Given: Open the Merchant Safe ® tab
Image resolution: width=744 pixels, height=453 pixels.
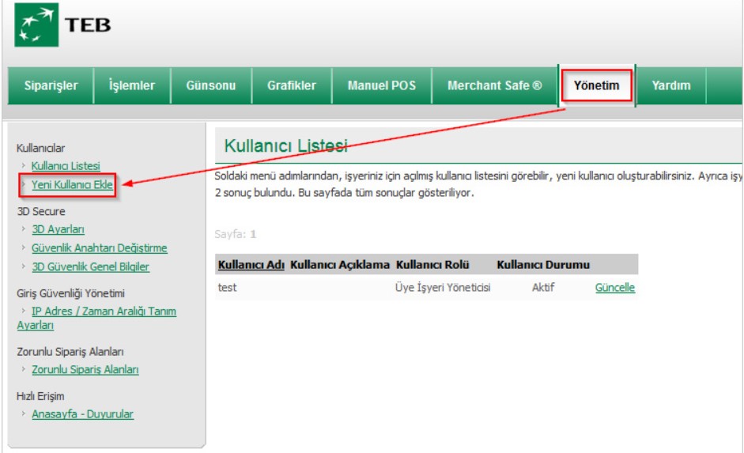Looking at the screenshot, I should click(494, 85).
